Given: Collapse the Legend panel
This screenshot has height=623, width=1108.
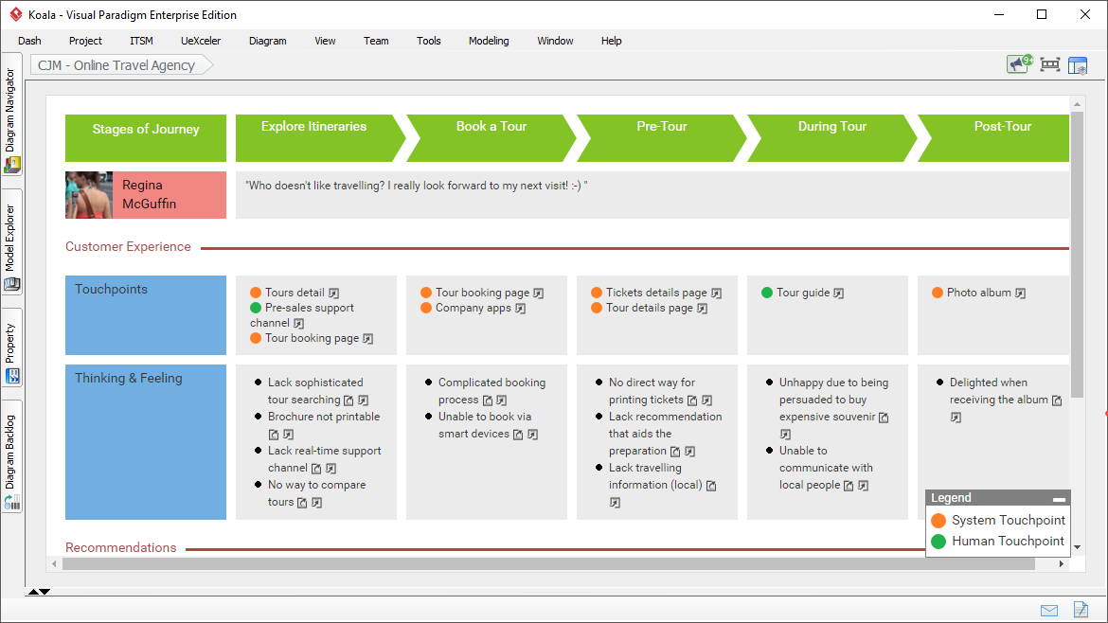Looking at the screenshot, I should pos(1059,499).
